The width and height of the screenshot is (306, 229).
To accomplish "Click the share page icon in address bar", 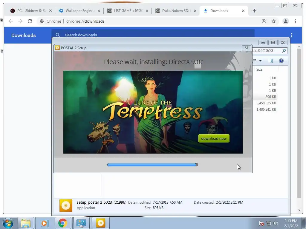I will coord(264,21).
